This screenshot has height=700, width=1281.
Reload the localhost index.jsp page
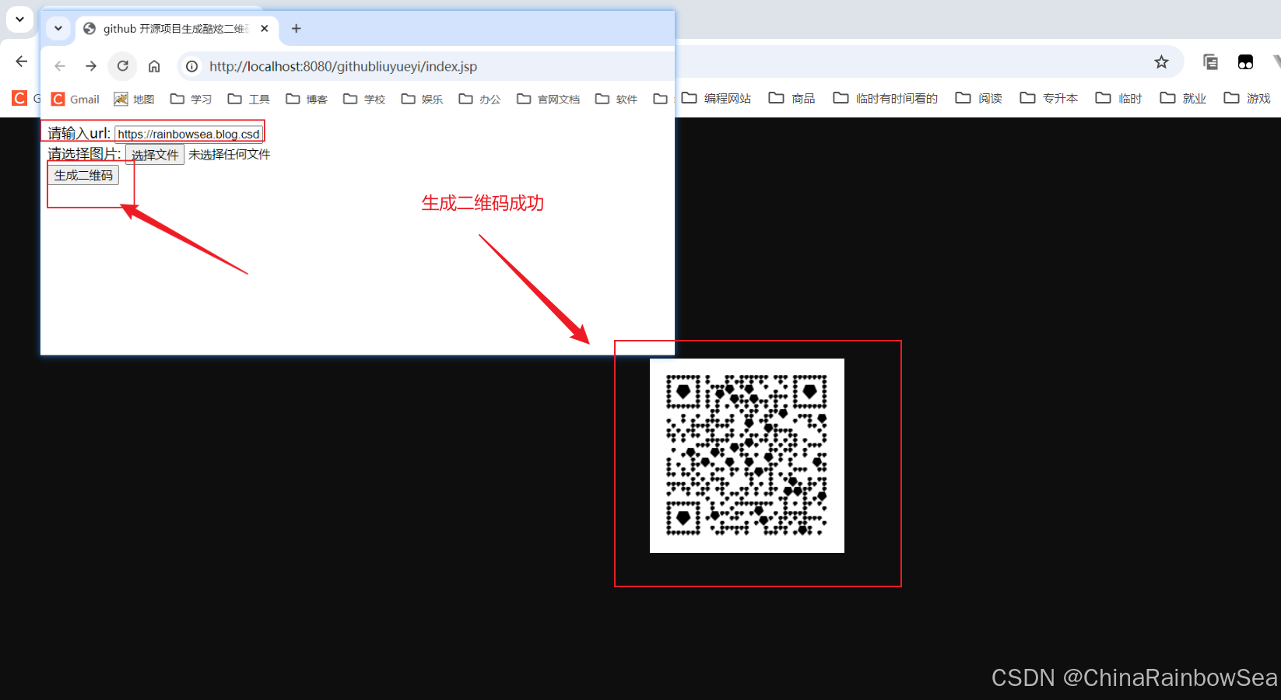[123, 66]
